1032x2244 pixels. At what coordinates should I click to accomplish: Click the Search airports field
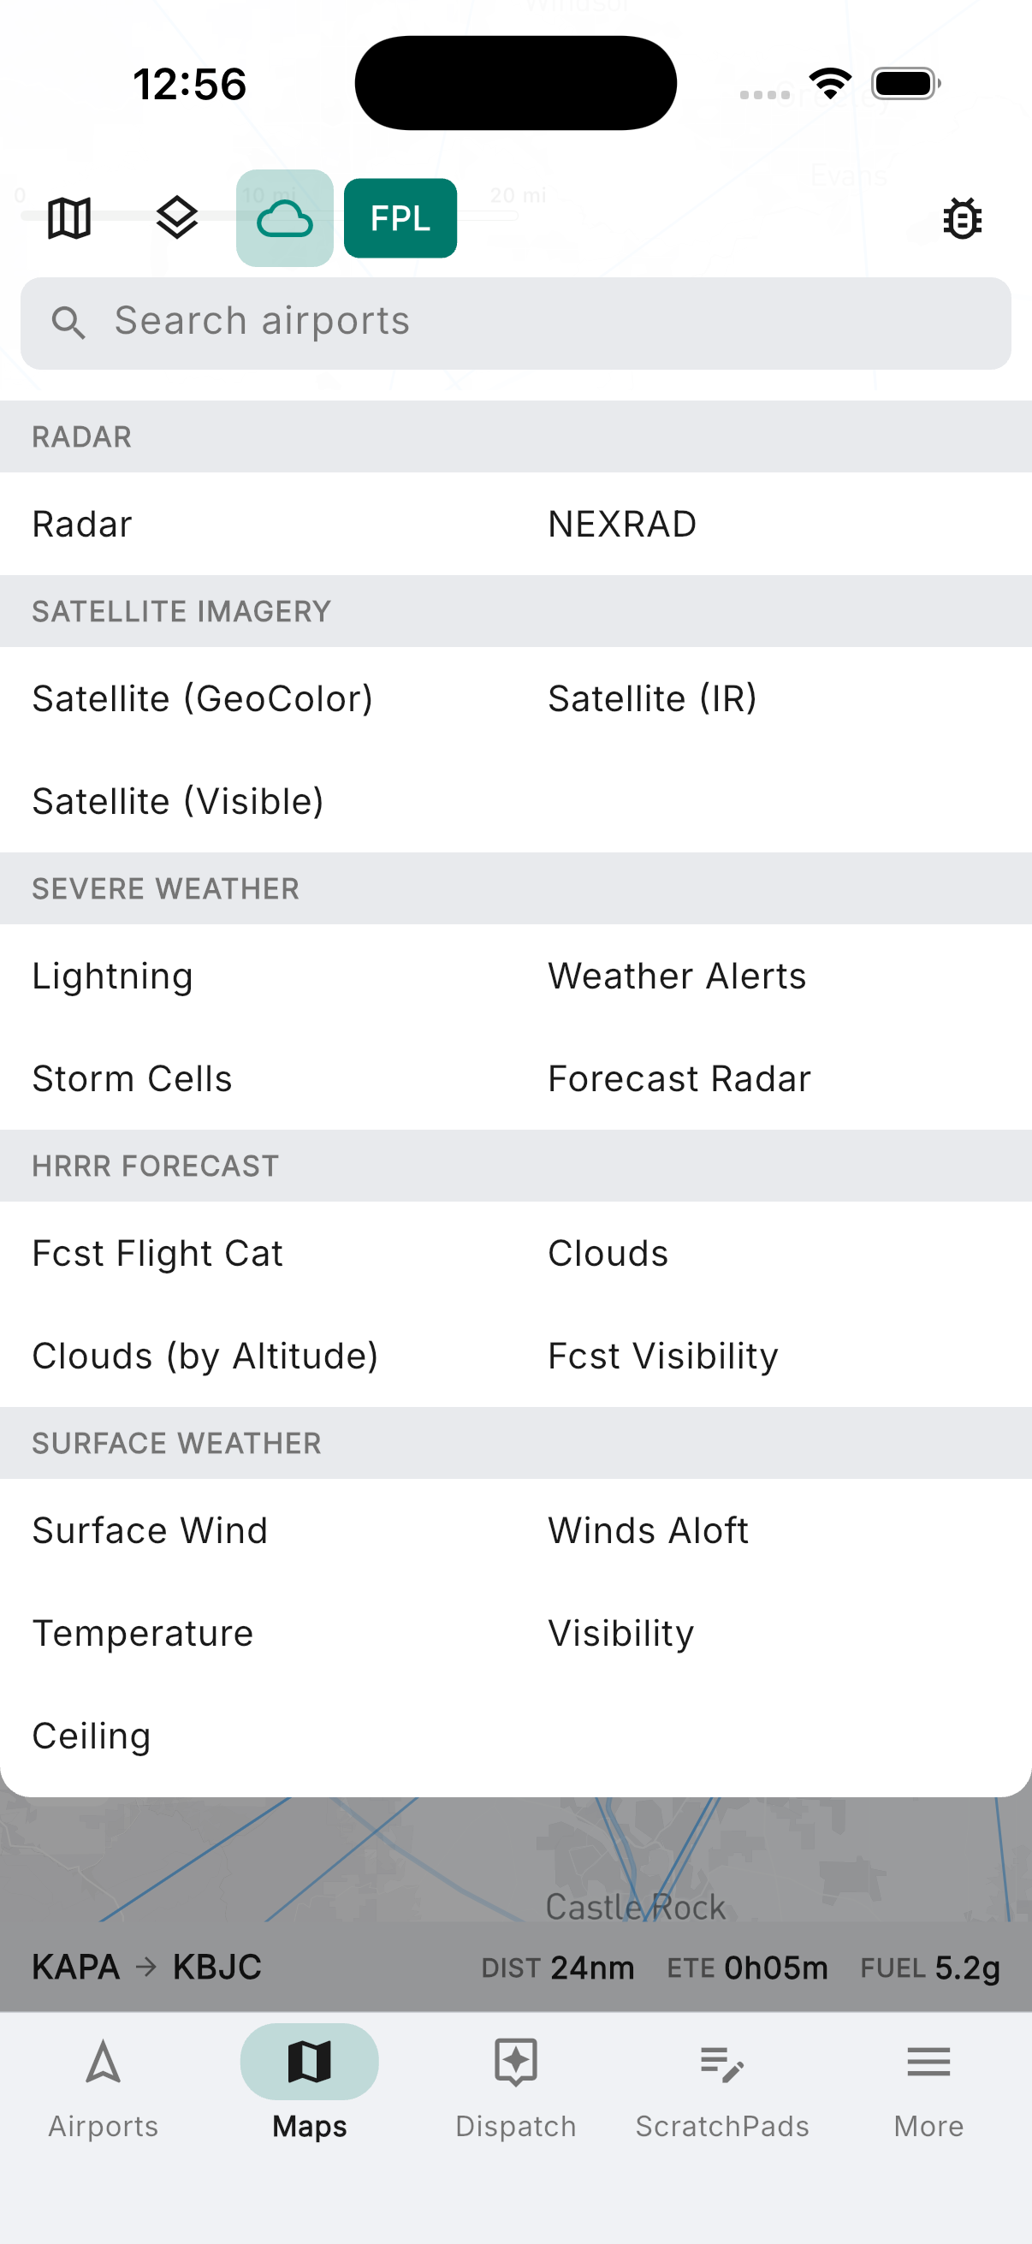[x=515, y=324]
